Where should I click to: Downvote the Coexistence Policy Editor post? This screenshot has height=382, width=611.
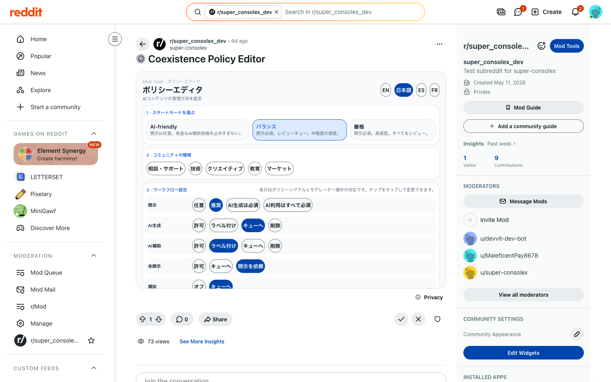click(x=159, y=319)
